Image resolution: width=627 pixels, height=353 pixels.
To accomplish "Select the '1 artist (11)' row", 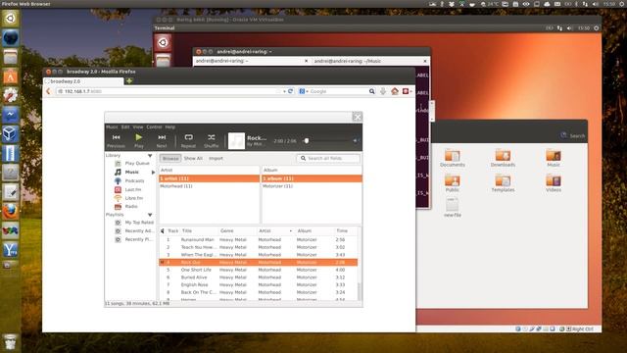I will 209,178.
